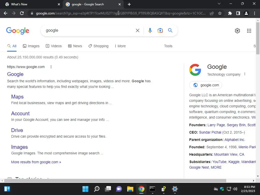
Task: Open the clock and date in the taskbar
Action: tap(248, 189)
